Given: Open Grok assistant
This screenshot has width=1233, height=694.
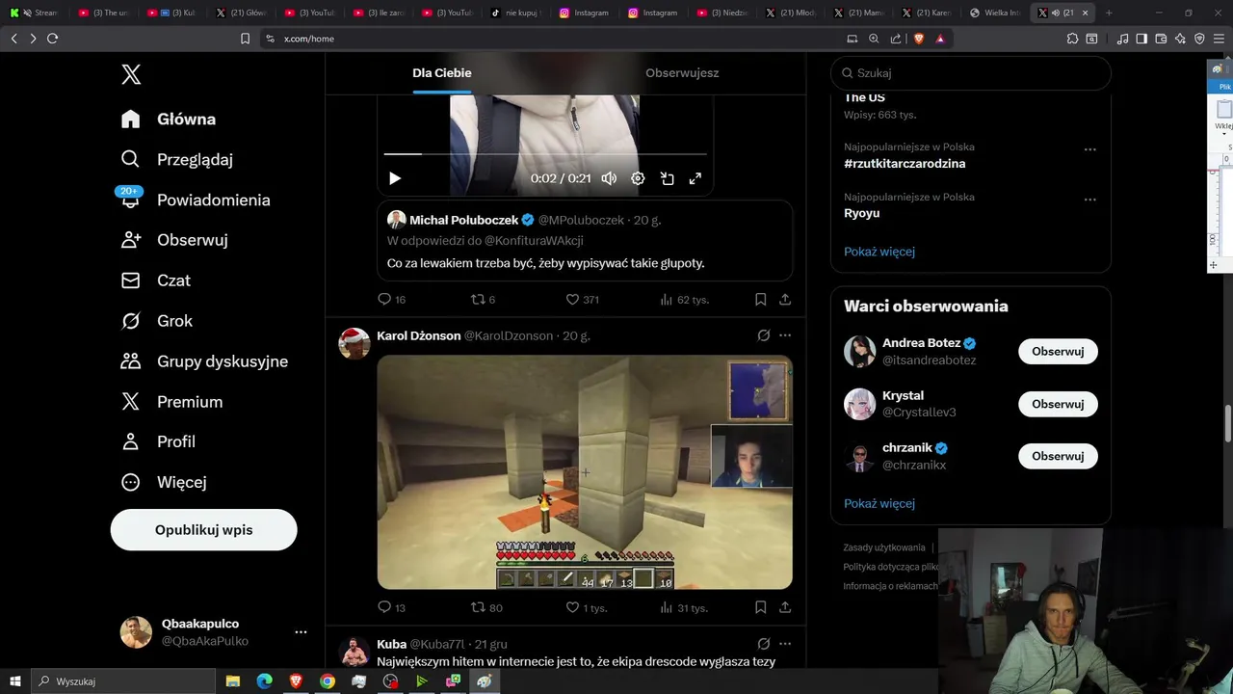Looking at the screenshot, I should 157,321.
